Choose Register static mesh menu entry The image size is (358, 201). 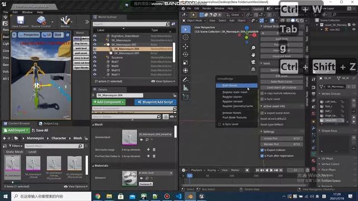click(235, 92)
